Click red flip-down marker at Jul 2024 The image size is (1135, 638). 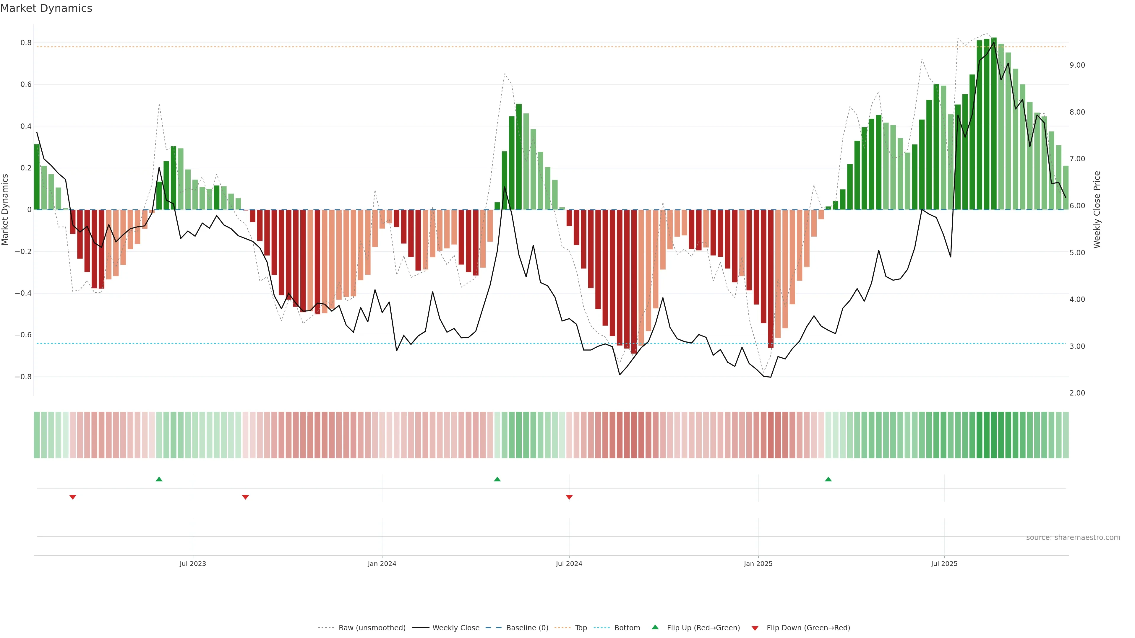(x=569, y=497)
